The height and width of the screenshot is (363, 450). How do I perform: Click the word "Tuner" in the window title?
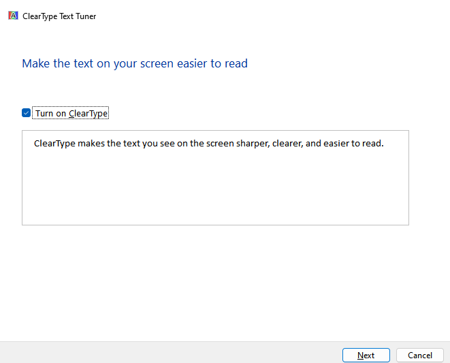pos(84,16)
